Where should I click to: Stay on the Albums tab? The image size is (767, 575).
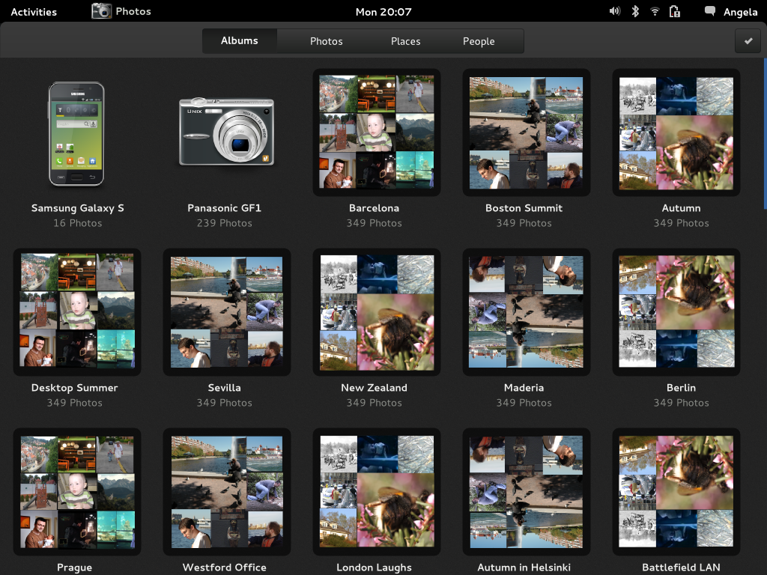240,41
